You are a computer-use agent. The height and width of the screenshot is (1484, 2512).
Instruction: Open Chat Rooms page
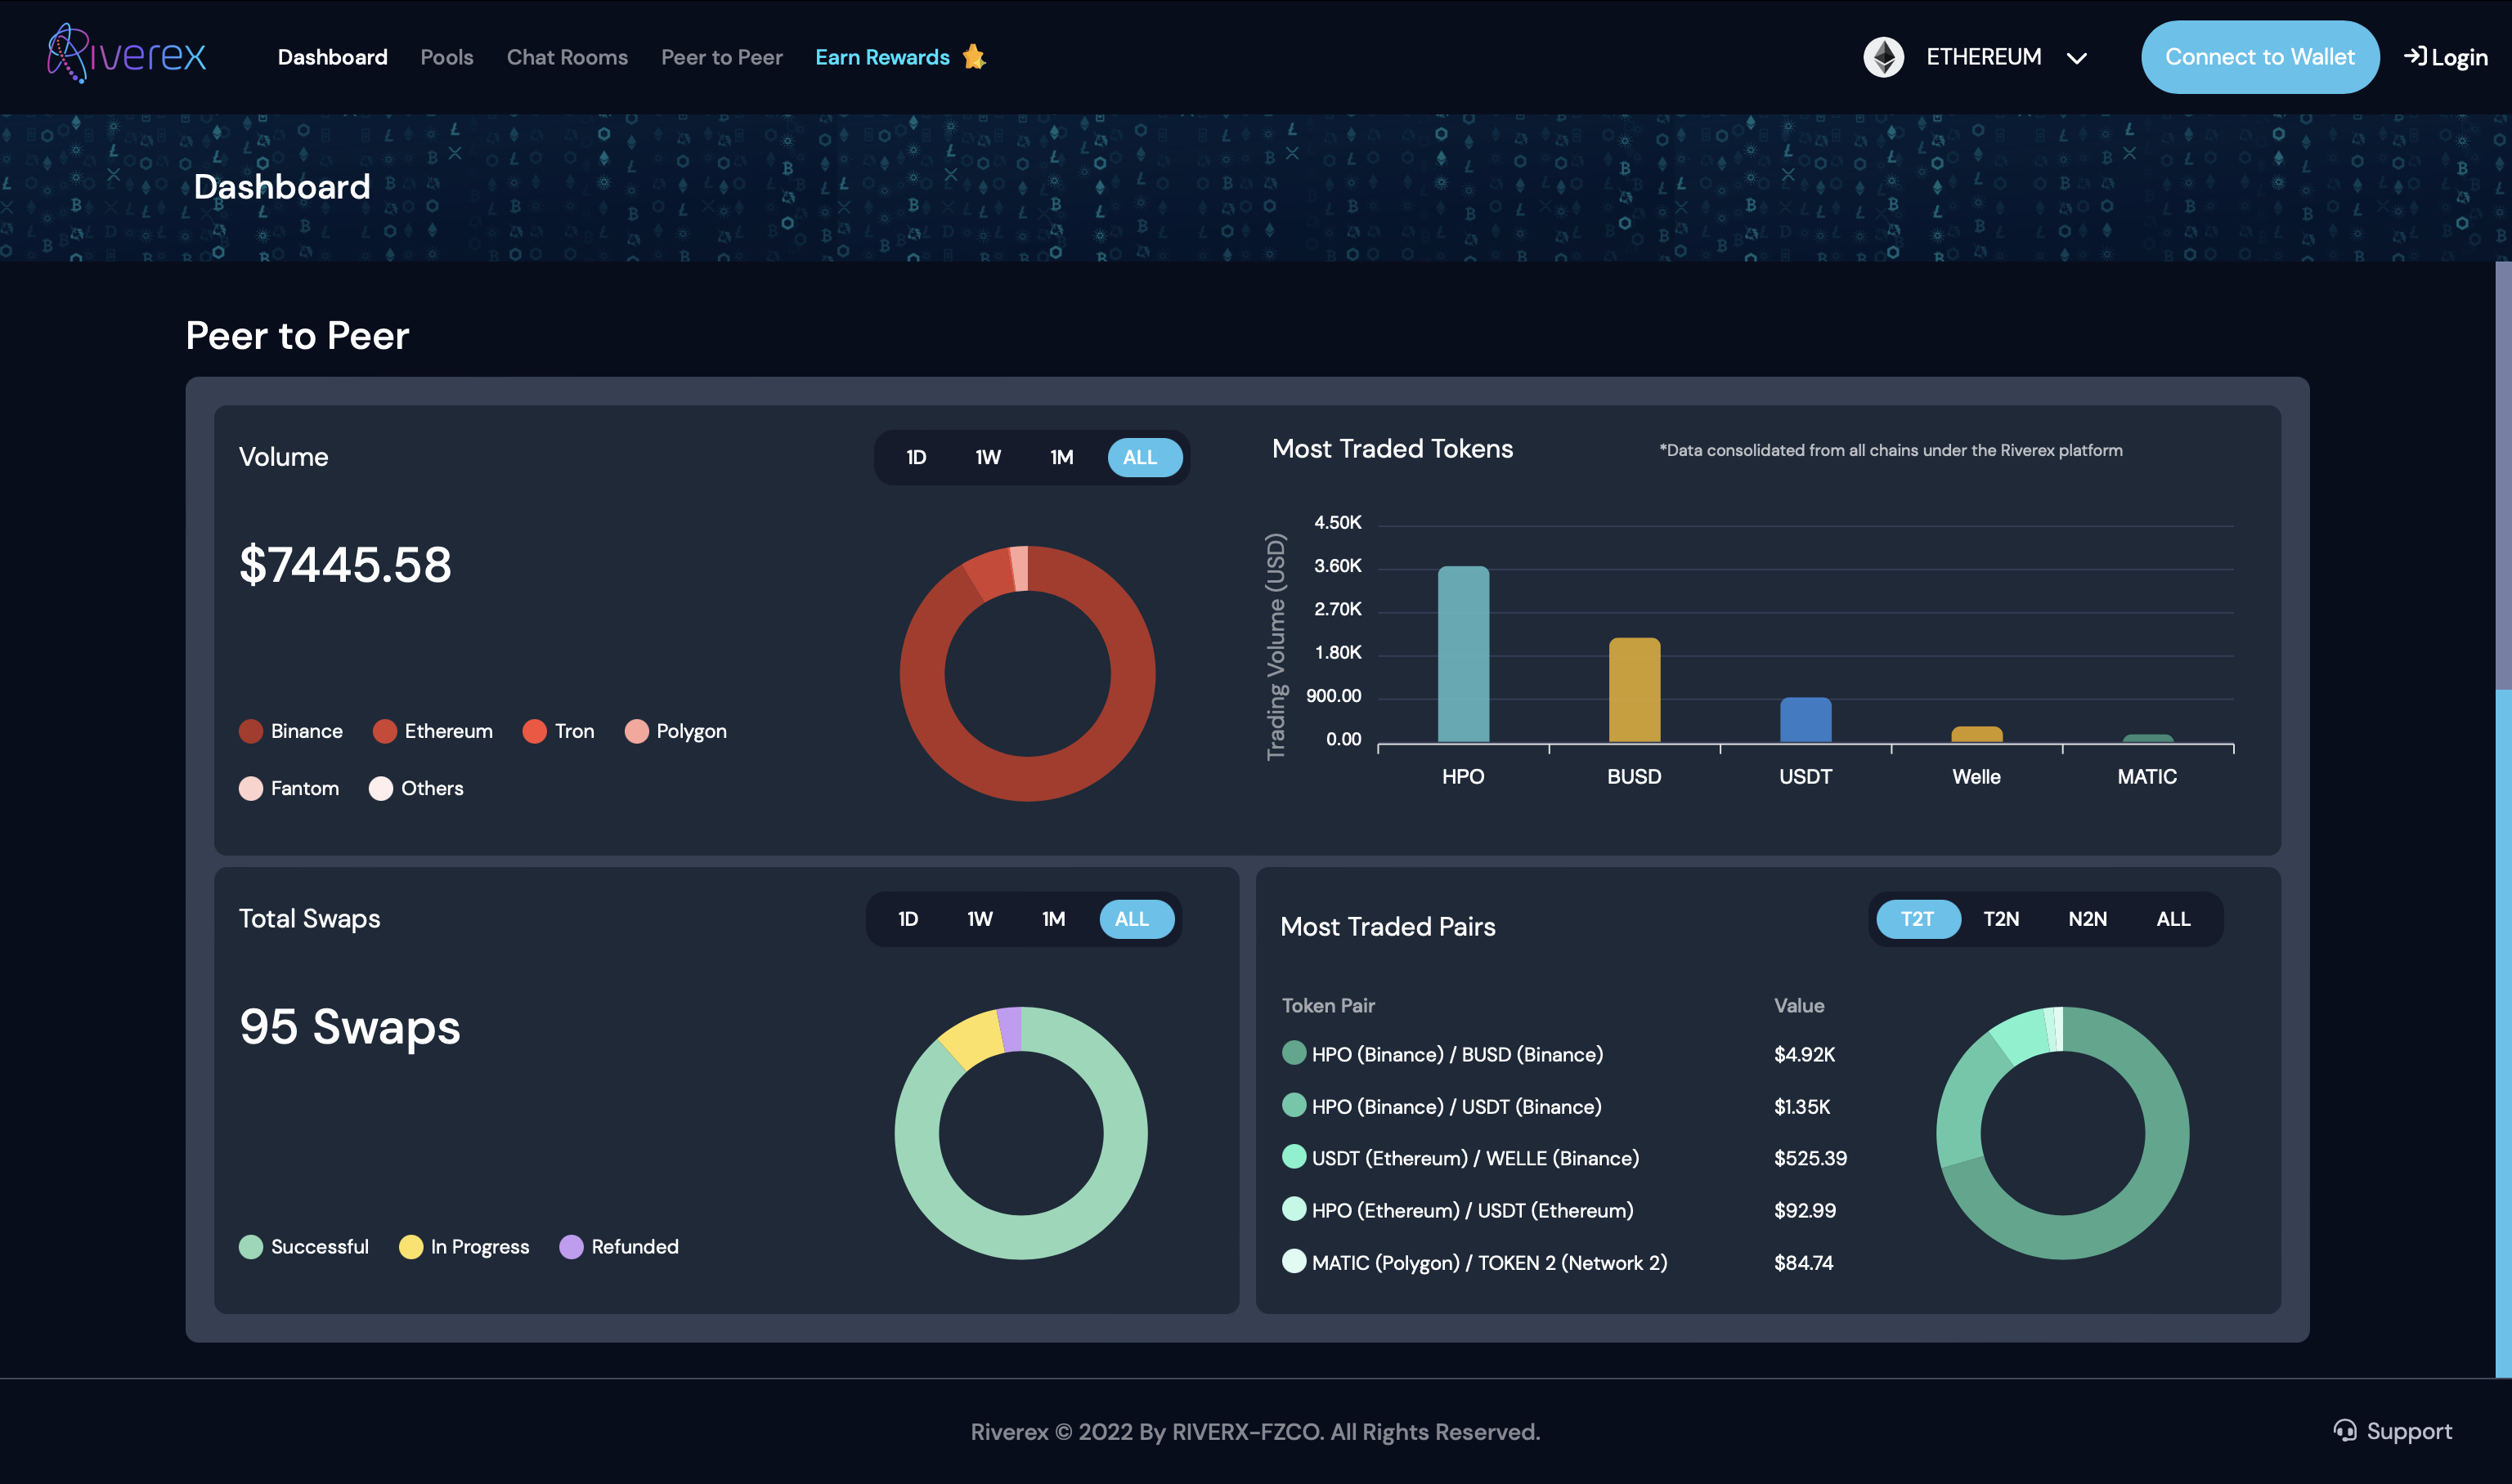pos(567,57)
